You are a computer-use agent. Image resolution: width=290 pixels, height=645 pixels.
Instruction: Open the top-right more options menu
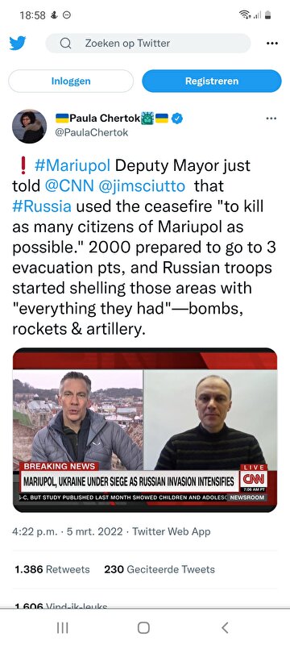click(272, 44)
